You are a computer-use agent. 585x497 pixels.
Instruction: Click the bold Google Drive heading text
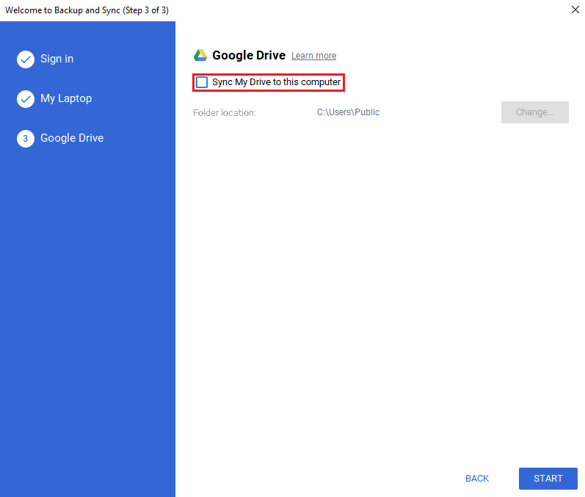point(249,56)
